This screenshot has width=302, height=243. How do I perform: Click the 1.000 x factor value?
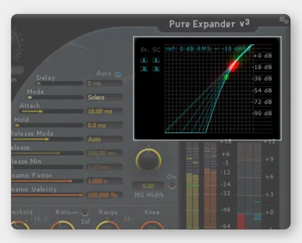click(x=104, y=181)
